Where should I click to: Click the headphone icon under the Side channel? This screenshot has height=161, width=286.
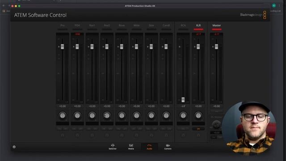coord(151,135)
